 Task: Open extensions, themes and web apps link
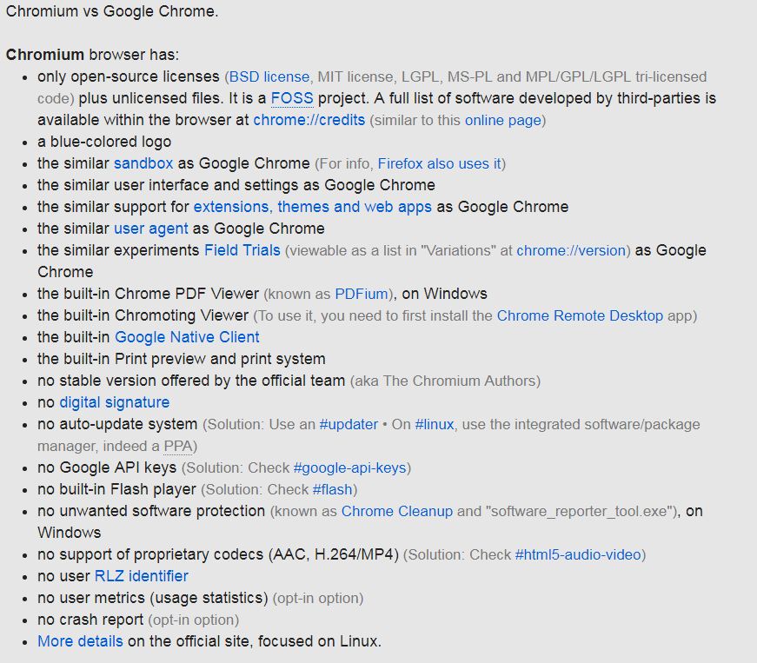click(x=312, y=207)
